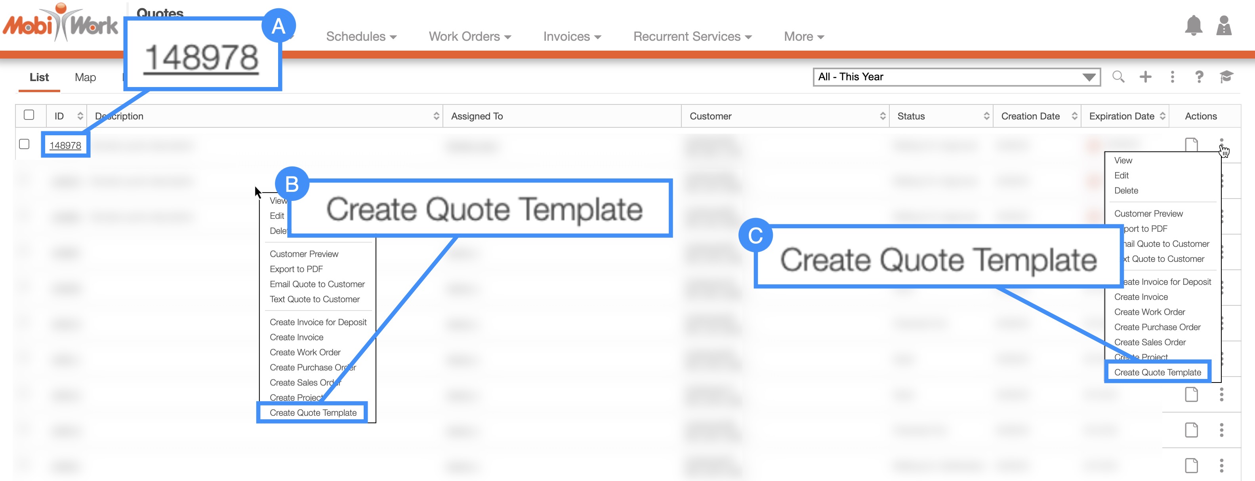The width and height of the screenshot is (1255, 481).
Task: Open toolbar three-dot options menu
Action: tap(1172, 77)
